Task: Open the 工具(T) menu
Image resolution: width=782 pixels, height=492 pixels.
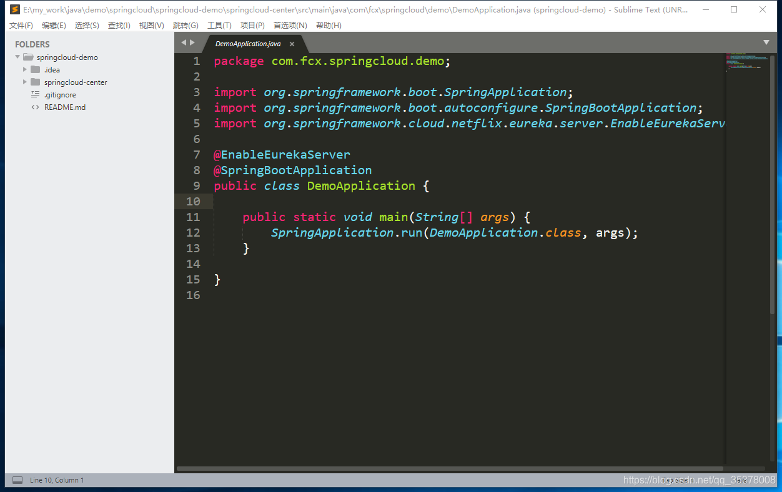Action: (x=219, y=25)
